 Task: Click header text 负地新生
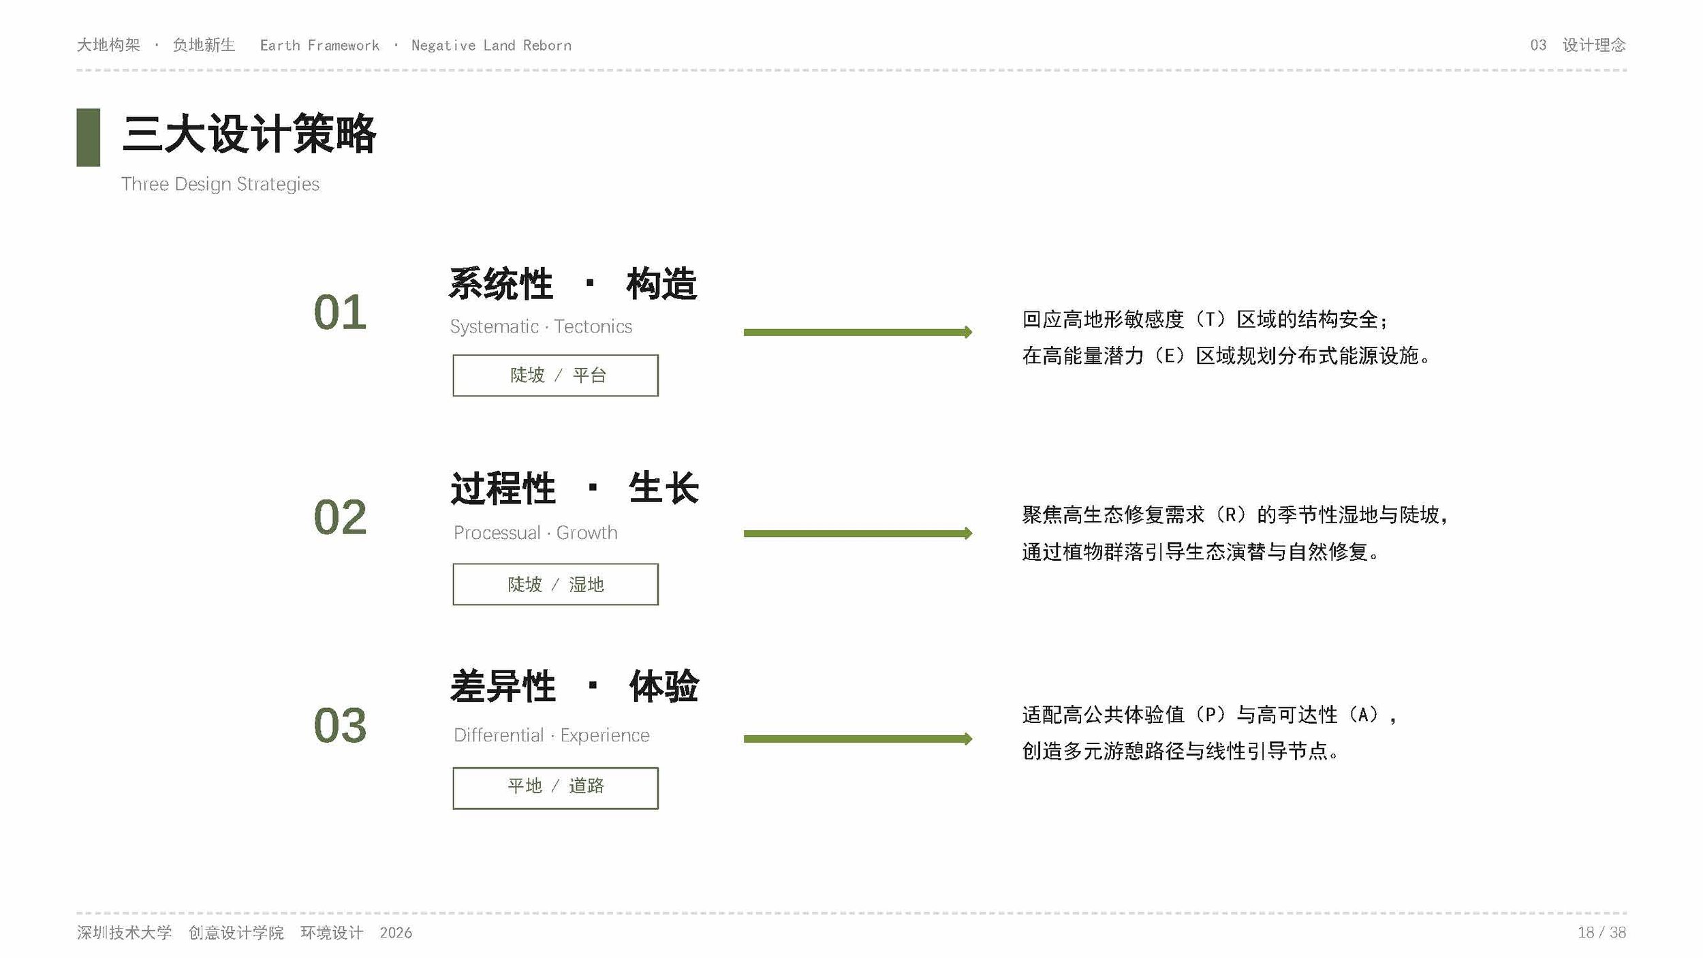(204, 45)
